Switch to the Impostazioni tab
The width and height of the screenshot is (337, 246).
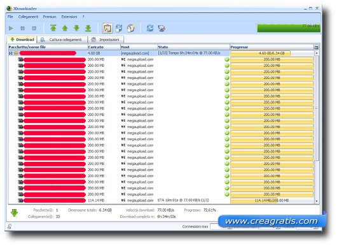[106, 40]
